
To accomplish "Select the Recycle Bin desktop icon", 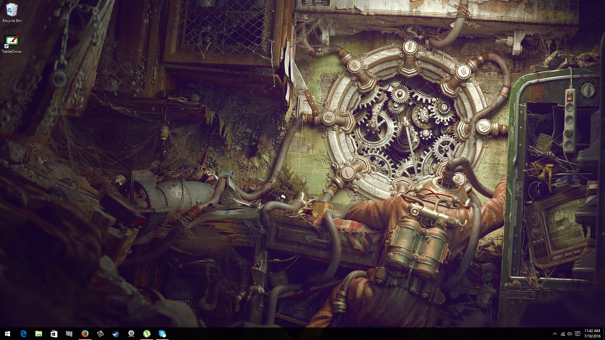I will pos(12,13).
